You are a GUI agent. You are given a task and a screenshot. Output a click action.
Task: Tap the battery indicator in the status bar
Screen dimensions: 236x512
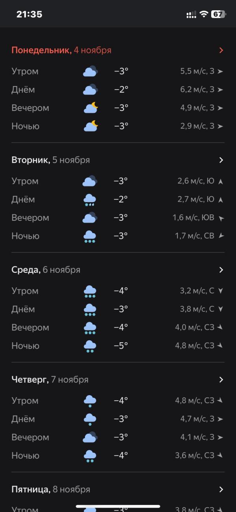[x=219, y=15]
